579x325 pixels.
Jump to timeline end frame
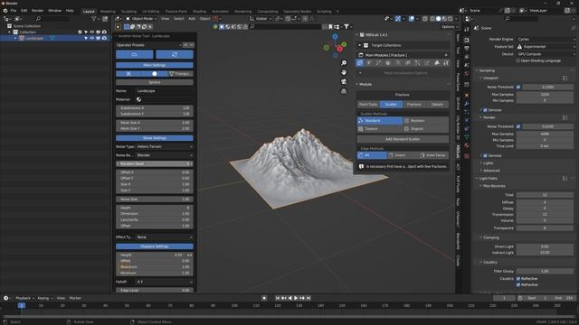point(308,298)
